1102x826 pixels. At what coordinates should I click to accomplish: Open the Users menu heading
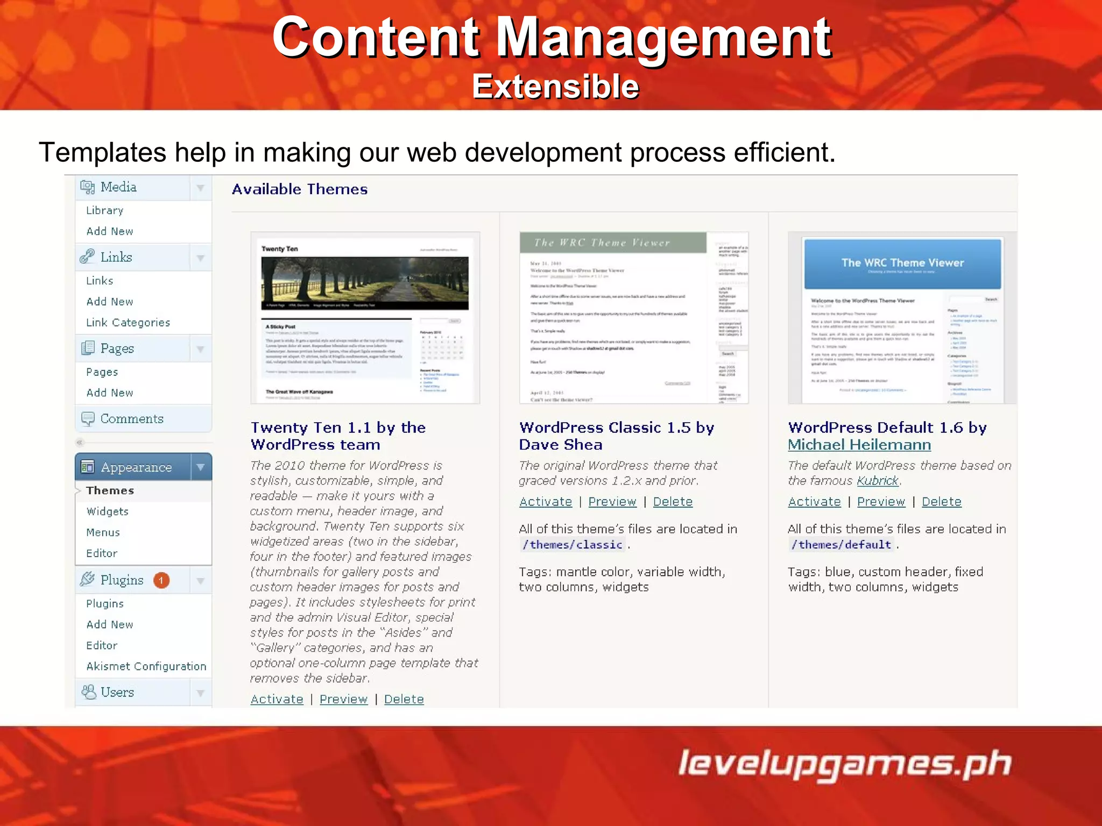[117, 692]
